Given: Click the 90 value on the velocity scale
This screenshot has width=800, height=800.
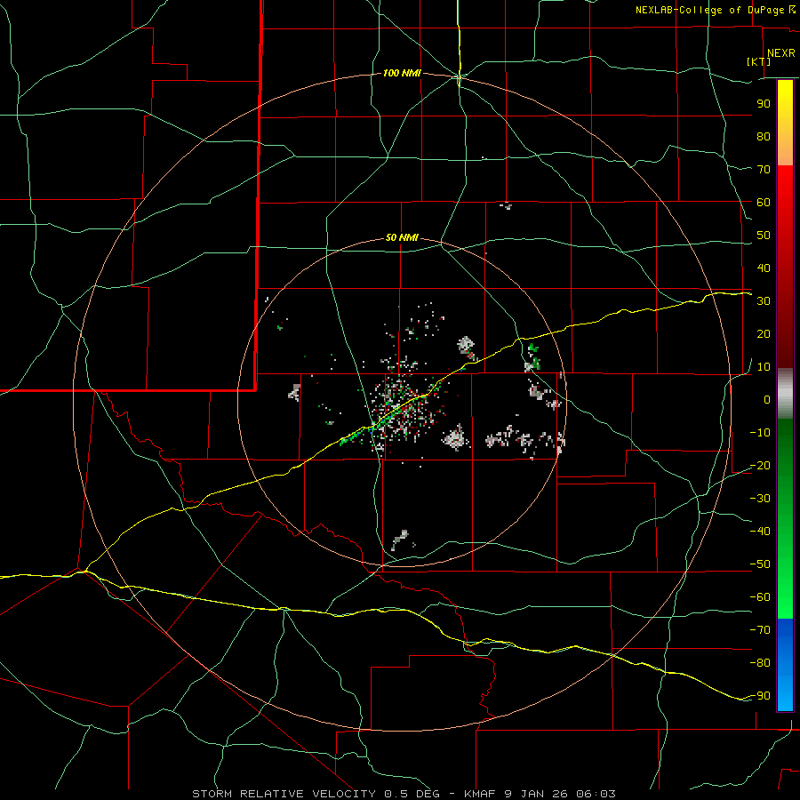Looking at the screenshot, I should click(764, 104).
